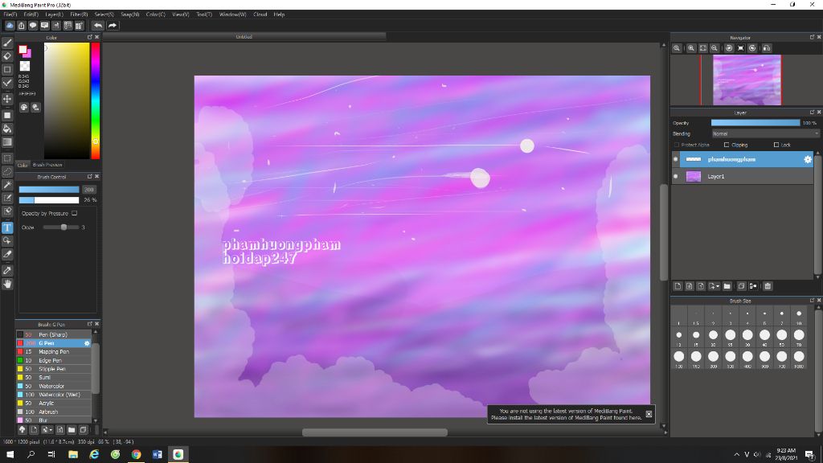Choose the Stipple Pen brush
This screenshot has height=463, width=823.
[x=54, y=369]
